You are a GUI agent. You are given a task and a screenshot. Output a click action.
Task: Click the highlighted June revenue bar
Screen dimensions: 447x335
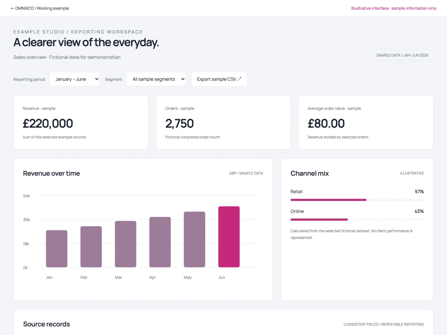tap(229, 237)
